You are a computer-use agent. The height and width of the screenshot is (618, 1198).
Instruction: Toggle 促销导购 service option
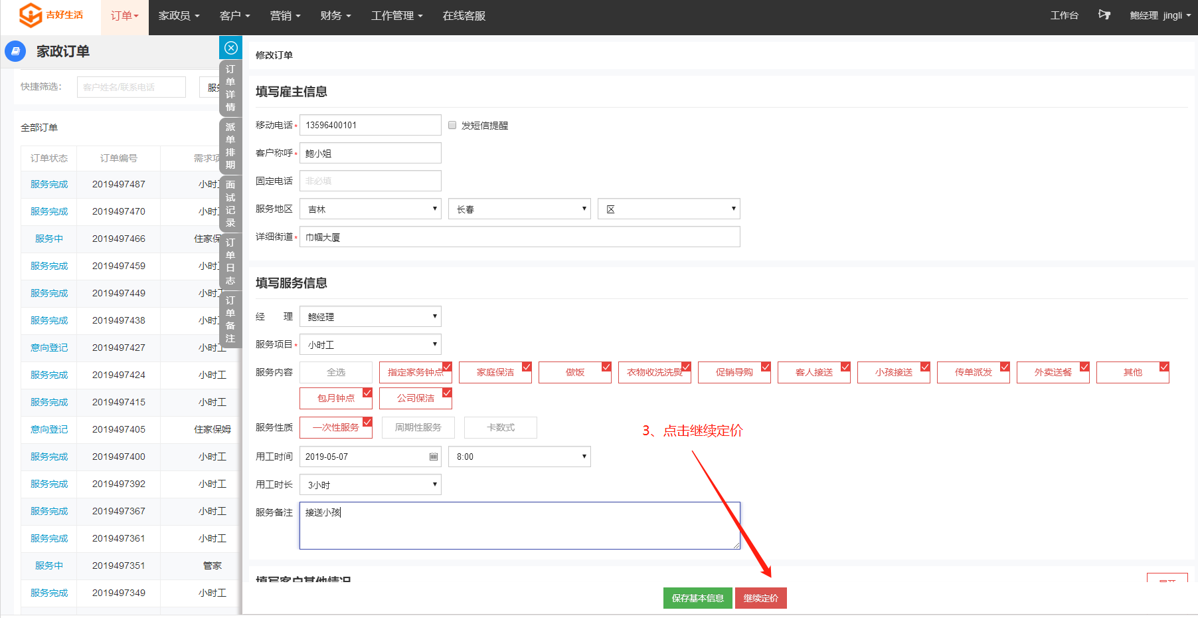pos(734,372)
